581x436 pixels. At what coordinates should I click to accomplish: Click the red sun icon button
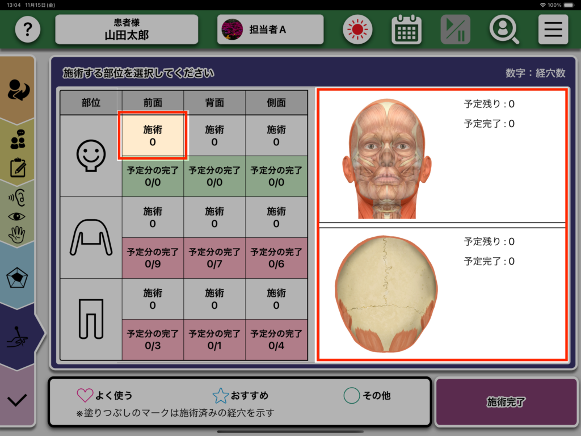(x=357, y=30)
